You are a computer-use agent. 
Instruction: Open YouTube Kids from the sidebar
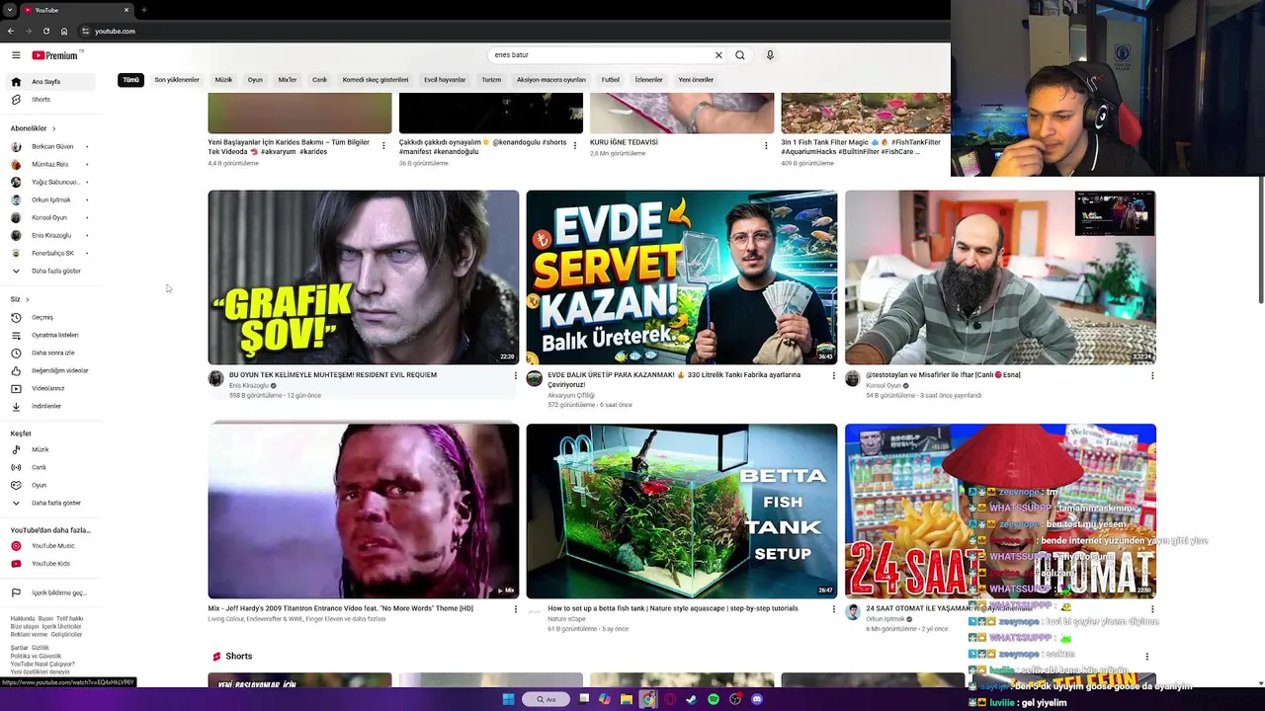[51, 564]
